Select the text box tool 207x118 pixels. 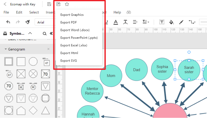pyautogui.click(x=162, y=22)
